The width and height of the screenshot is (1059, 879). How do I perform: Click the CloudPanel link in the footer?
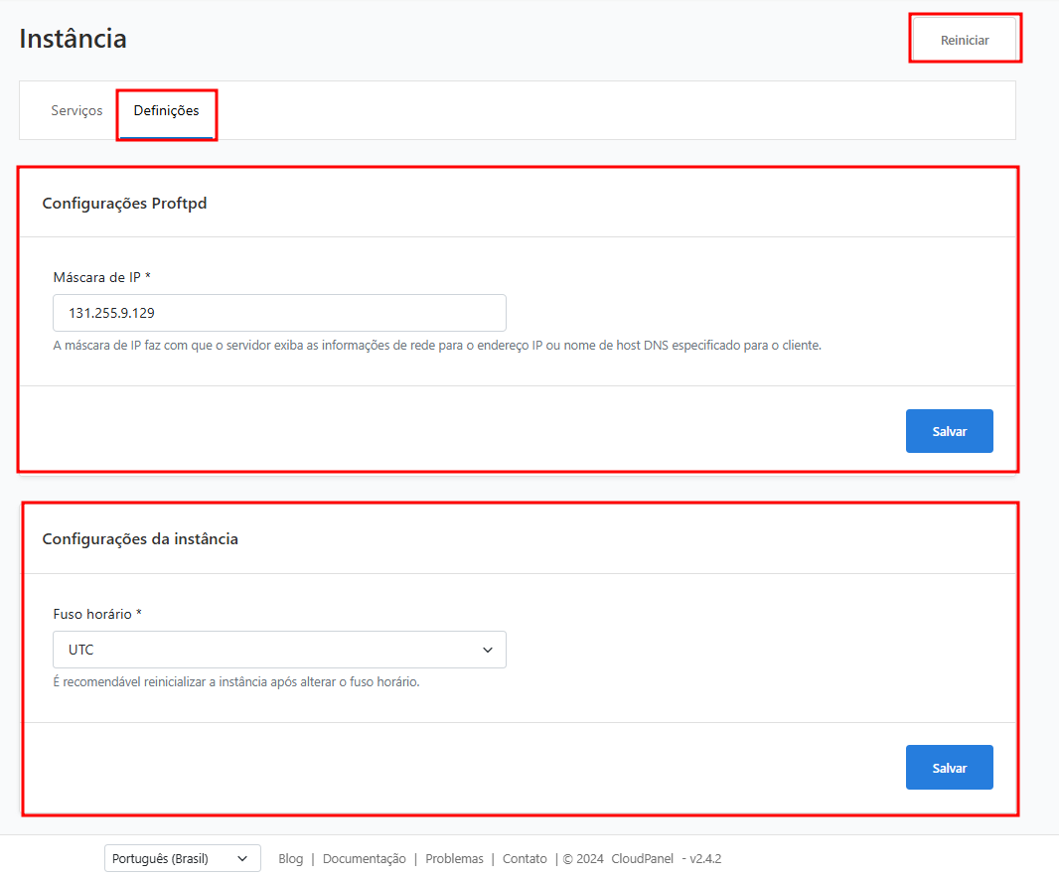(x=643, y=858)
